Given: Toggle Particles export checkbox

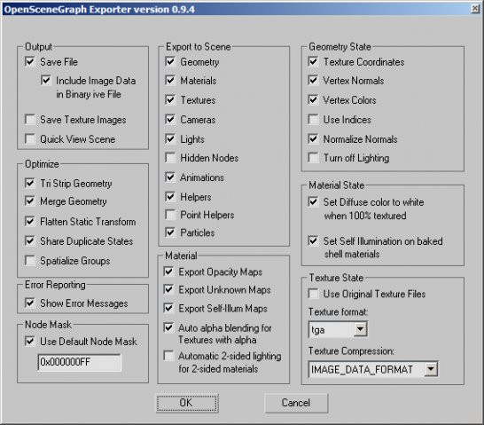Looking at the screenshot, I should click(170, 232).
